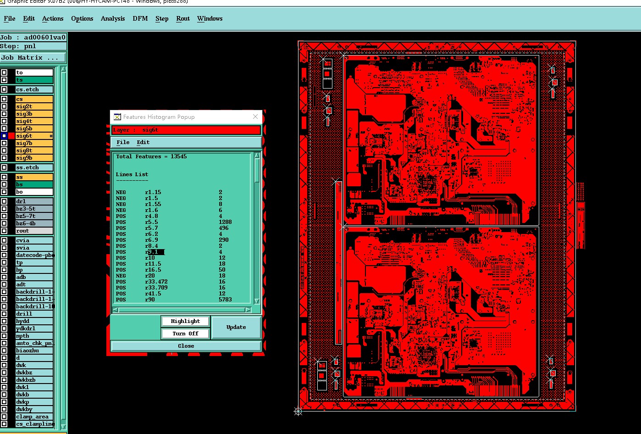Click the red color square of sig6t
The width and height of the screenshot is (641, 434).
[x=11, y=136]
